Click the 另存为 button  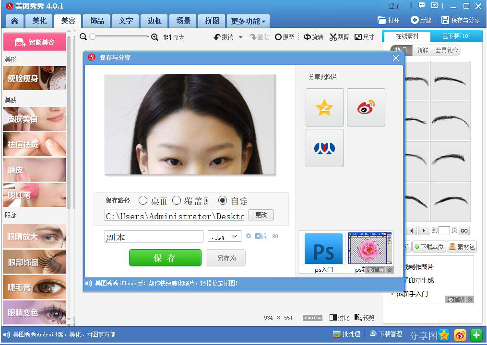click(x=226, y=258)
